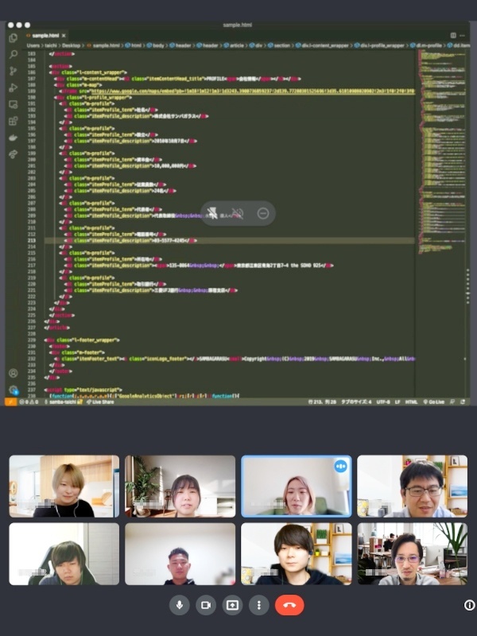Click the present screen button
The height and width of the screenshot is (636, 477).
tap(232, 605)
